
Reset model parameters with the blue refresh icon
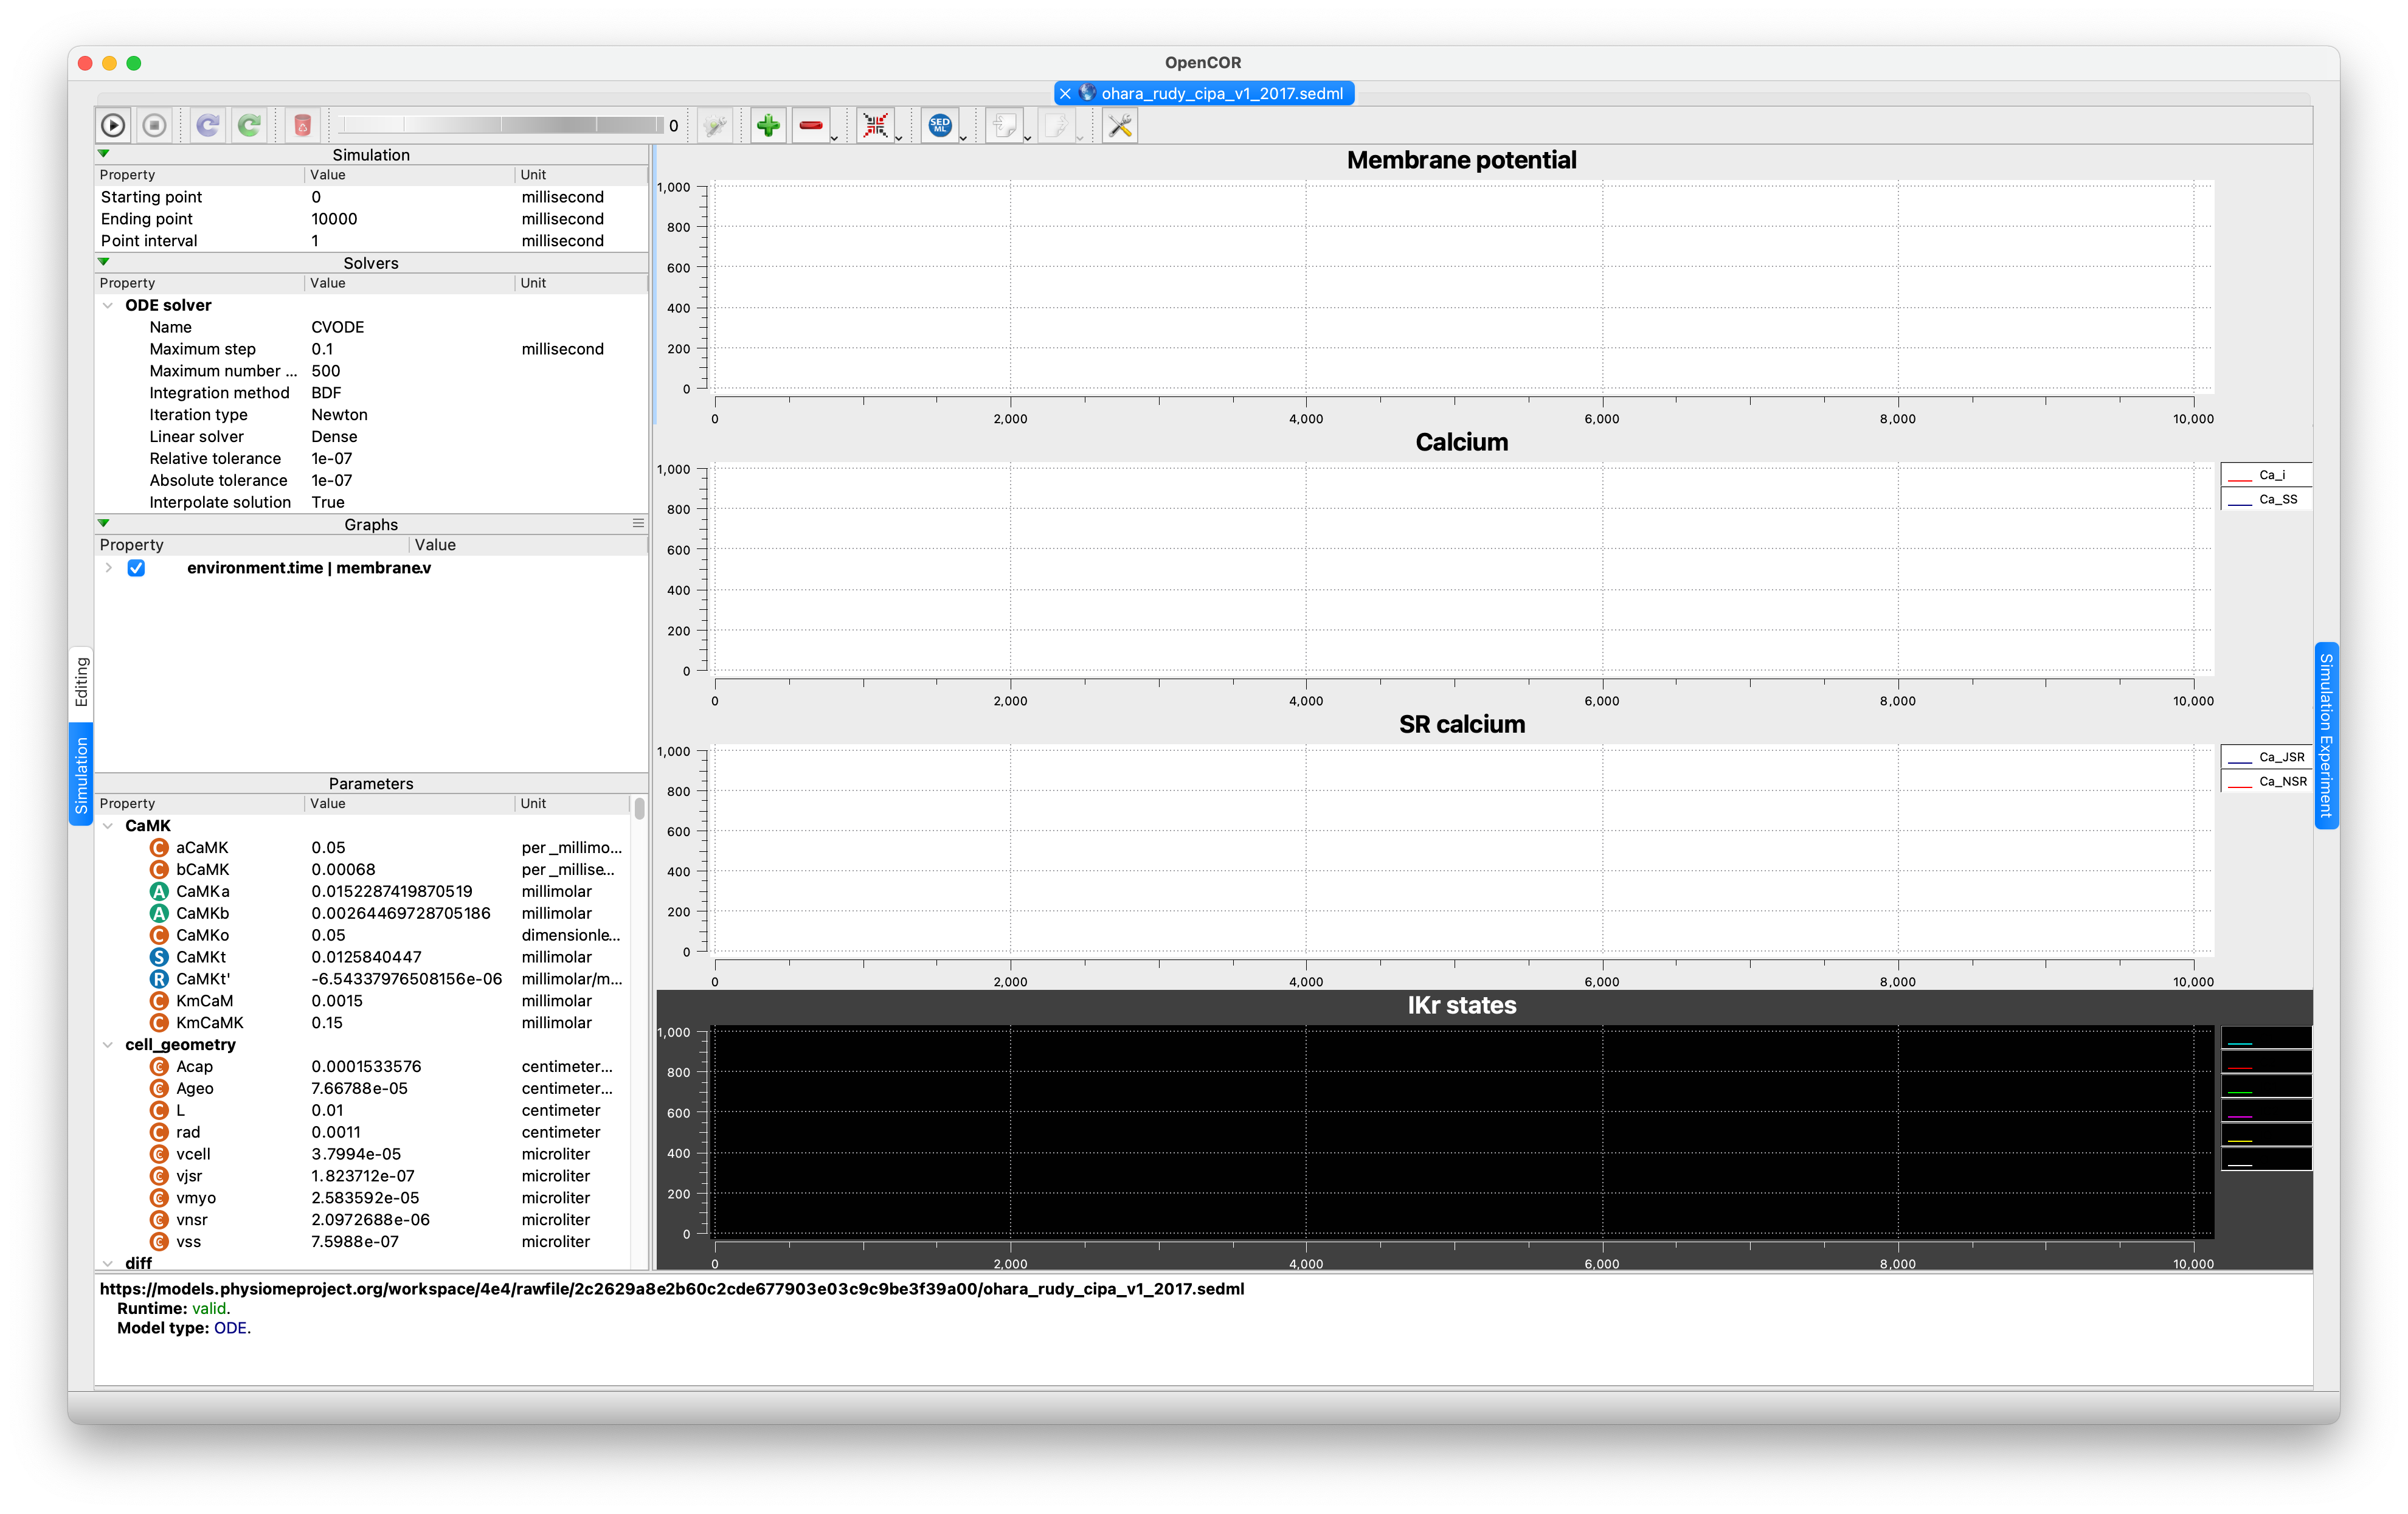208,125
